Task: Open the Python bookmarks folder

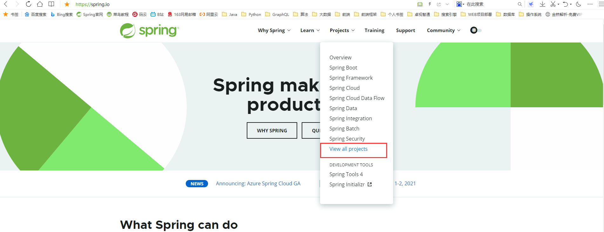Action: (251, 14)
